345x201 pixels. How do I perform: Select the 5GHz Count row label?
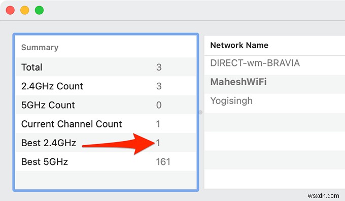[x=48, y=105]
